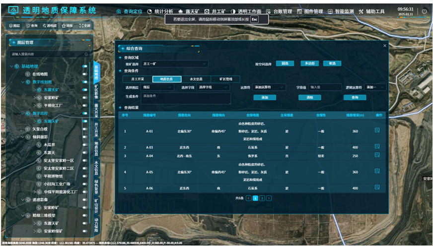Open detail icon for coal seam A-06 row
This screenshot has width=433, height=248.
tap(377, 187)
